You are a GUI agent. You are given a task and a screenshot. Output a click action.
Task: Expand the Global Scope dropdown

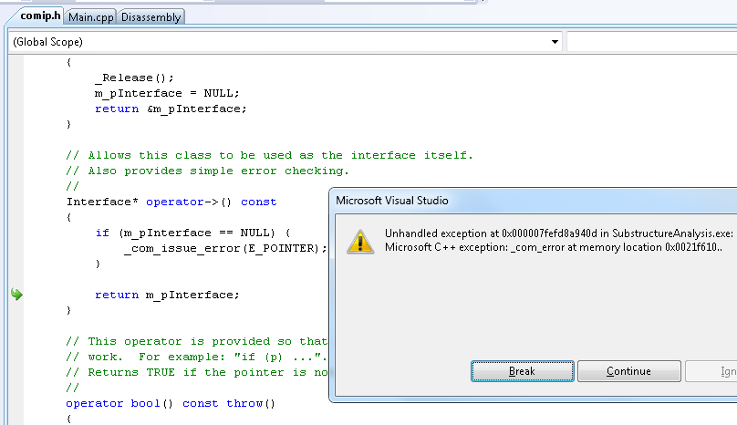click(555, 42)
